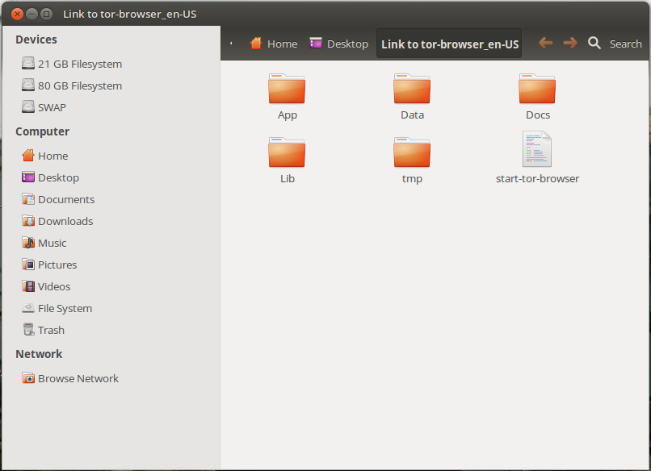The image size is (651, 471).
Task: Click the Downloads folder icon in sidebar
Action: coord(27,221)
